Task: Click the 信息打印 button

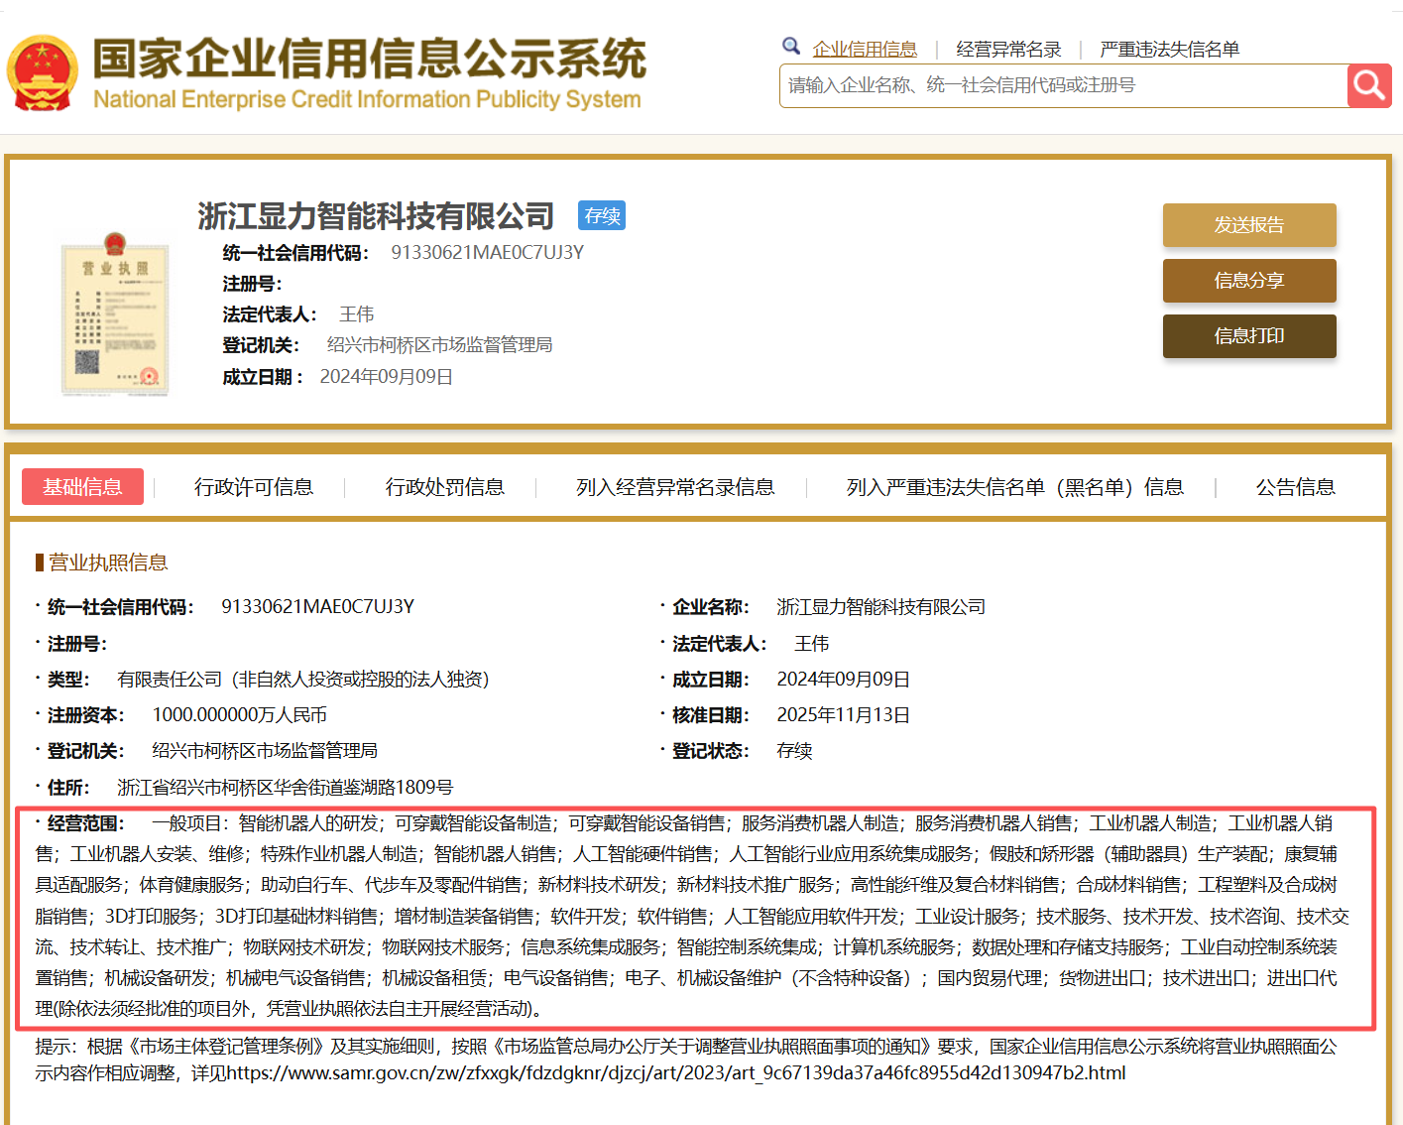Action: tap(1249, 336)
